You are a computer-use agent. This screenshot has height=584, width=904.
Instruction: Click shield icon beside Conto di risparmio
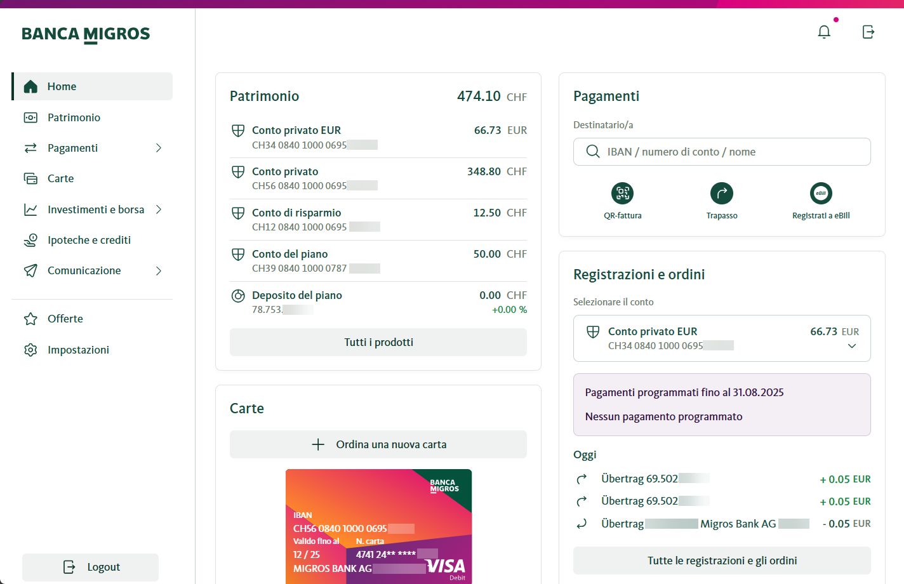(238, 213)
